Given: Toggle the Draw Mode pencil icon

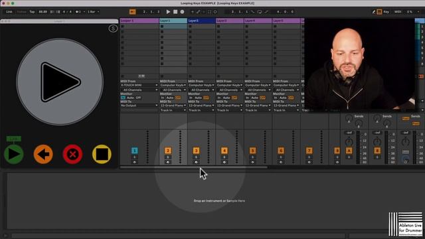Looking at the screenshot, I should (374, 12).
